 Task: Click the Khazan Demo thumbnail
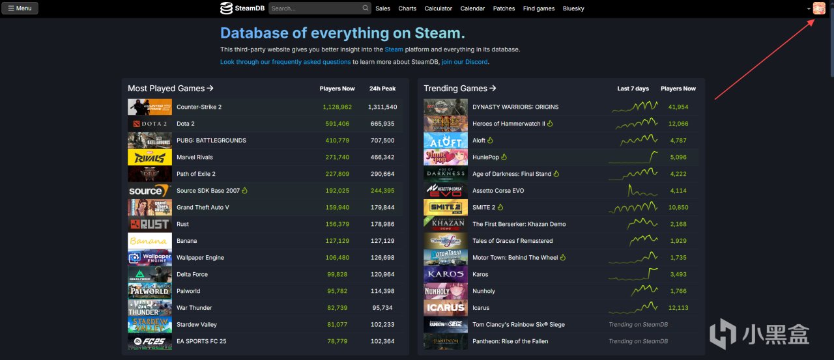(446, 224)
